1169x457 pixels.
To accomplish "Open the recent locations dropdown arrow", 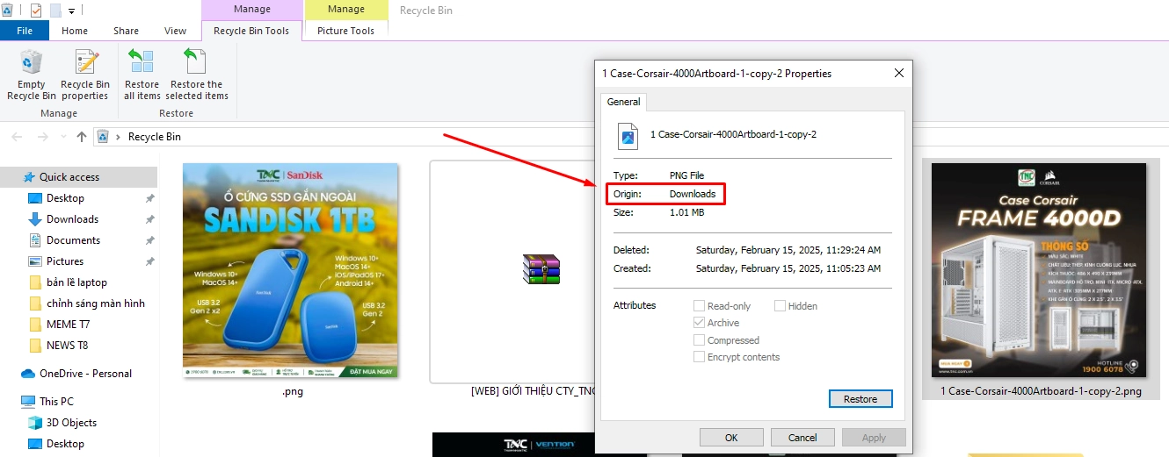I will click(x=62, y=137).
